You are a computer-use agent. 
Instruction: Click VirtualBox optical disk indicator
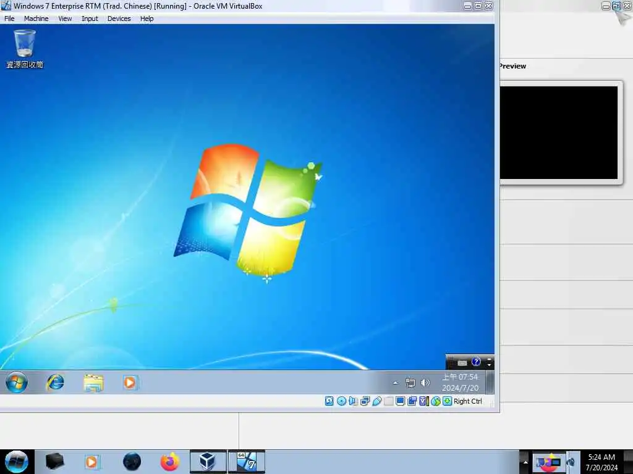[x=341, y=401]
